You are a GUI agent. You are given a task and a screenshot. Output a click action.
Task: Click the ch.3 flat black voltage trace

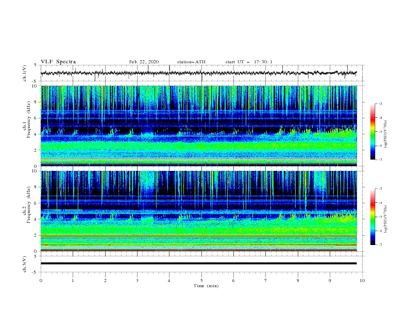click(198, 264)
